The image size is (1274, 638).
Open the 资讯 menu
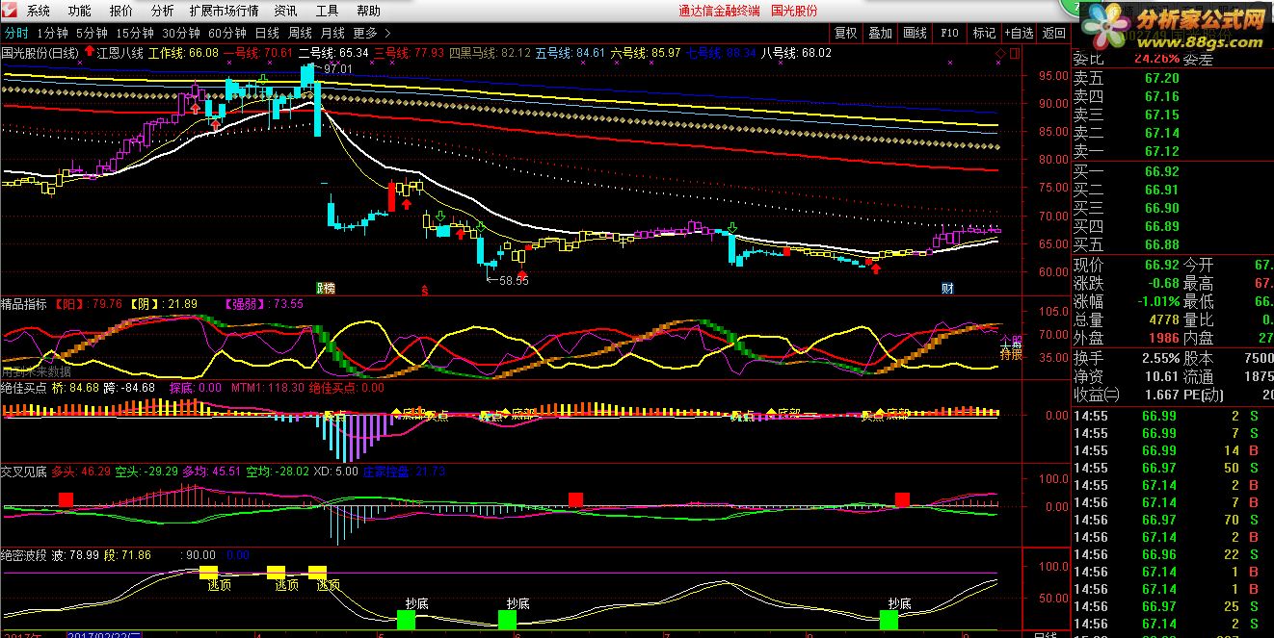point(285,11)
